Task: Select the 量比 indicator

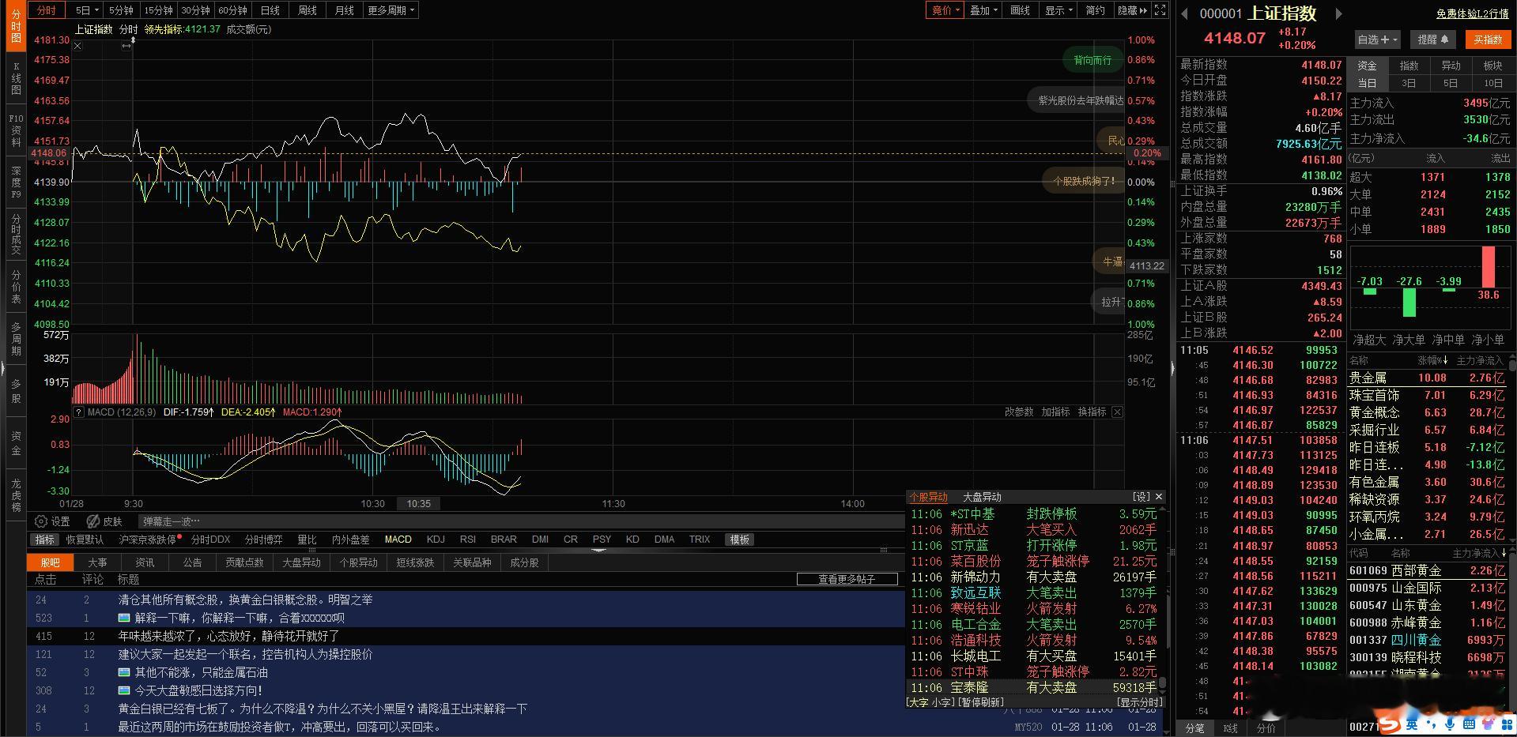Action: coord(307,540)
